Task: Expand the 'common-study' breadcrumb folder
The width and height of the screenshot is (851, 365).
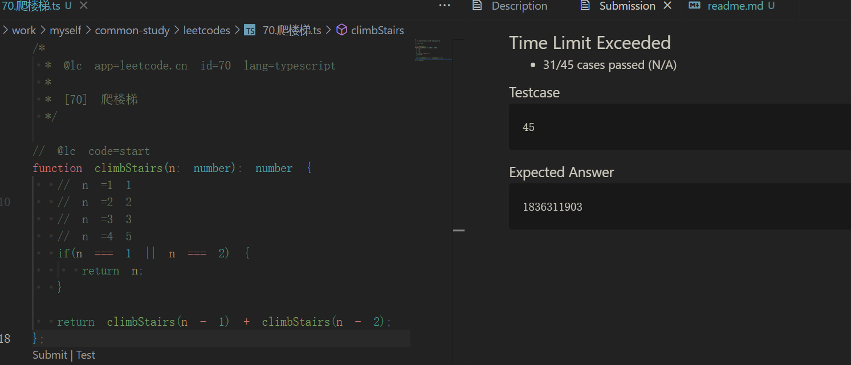Action: coord(132,30)
